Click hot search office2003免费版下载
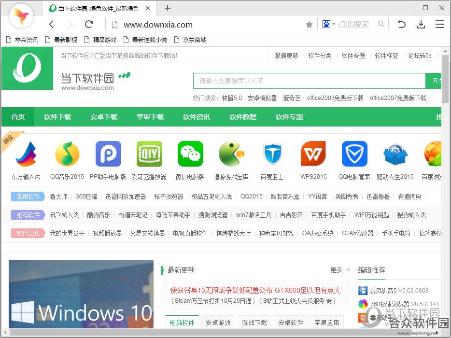Image resolution: width=451 pixels, height=338 pixels. click(335, 98)
